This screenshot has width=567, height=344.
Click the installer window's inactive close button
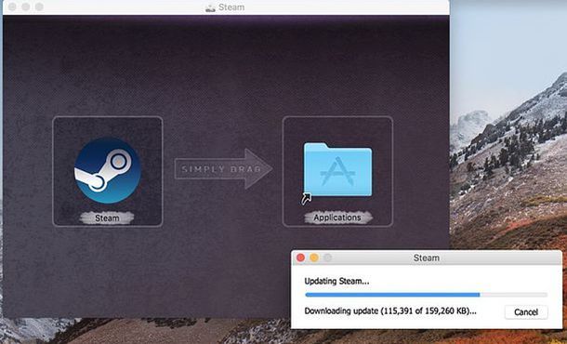(12, 7)
